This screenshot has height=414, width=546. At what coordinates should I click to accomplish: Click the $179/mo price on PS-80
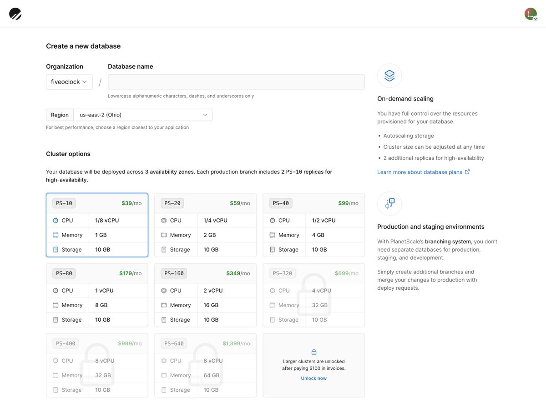coord(131,273)
